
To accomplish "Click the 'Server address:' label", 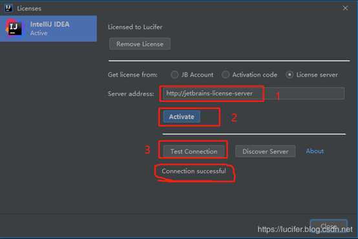I will [131, 94].
